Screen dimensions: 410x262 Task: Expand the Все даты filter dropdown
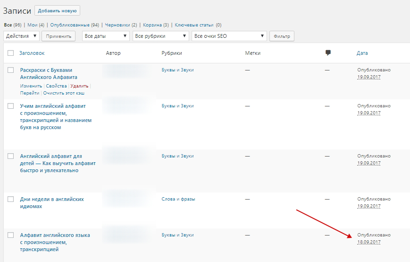click(x=106, y=36)
